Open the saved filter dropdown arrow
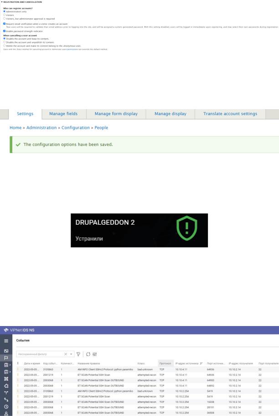The image size is (279, 416). 71,354
